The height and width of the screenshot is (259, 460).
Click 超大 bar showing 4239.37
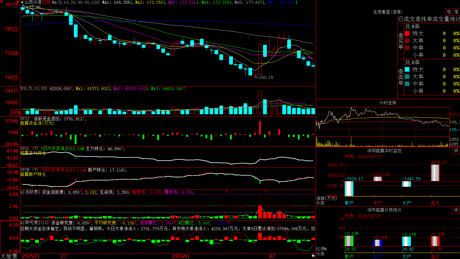435,173
